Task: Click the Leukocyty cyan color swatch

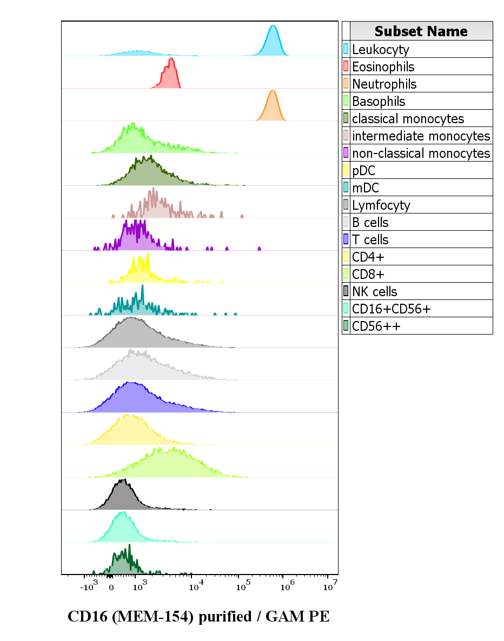Action: click(x=346, y=49)
